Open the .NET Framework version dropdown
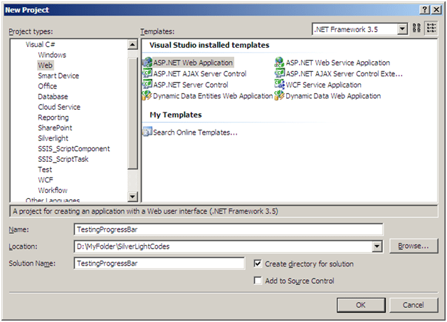The width and height of the screenshot is (447, 322). [402, 28]
